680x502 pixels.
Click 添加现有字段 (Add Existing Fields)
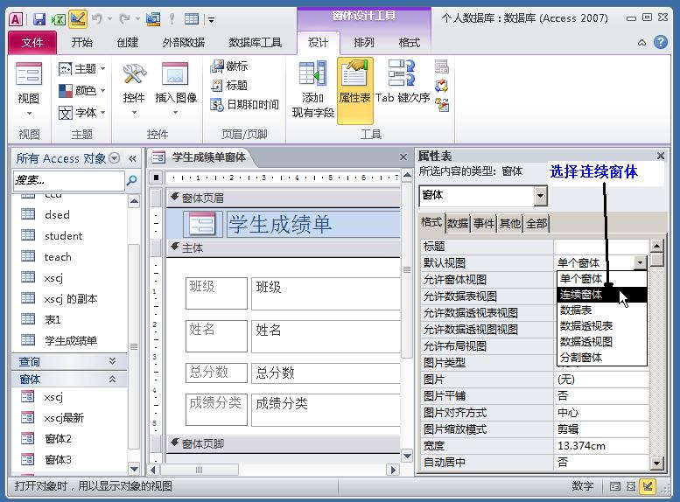tap(313, 90)
